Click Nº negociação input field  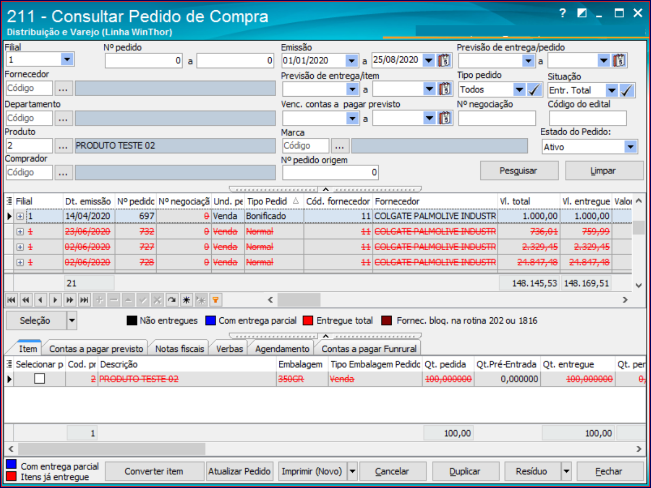pos(497,118)
